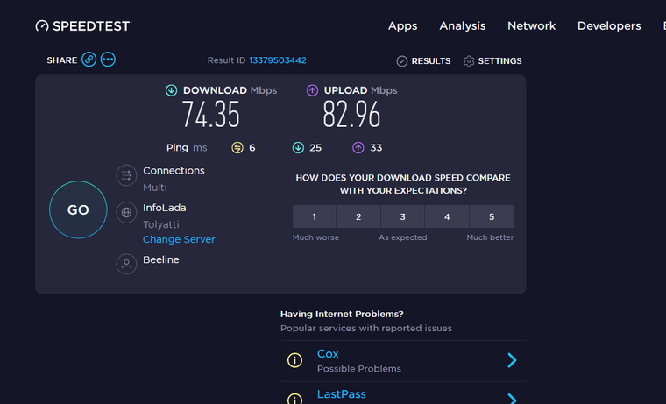Open the Network menu item
The height and width of the screenshot is (404, 666).
click(531, 26)
